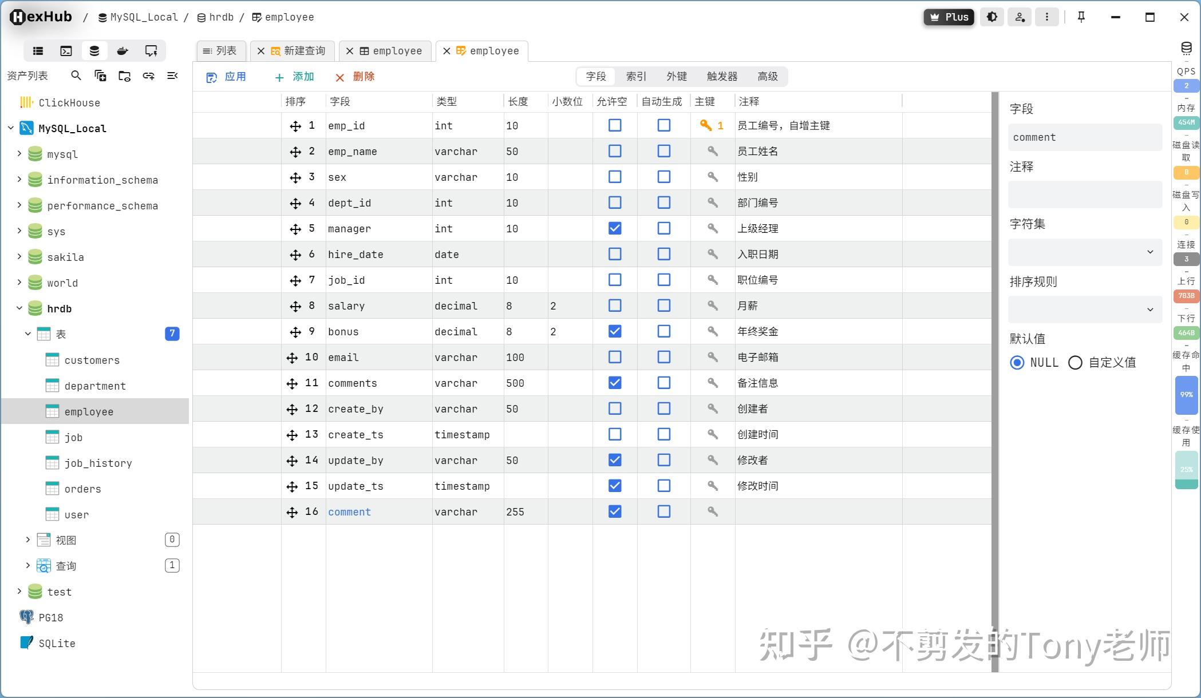Click the Plus subscription button
This screenshot has width=1201, height=698.
pyautogui.click(x=949, y=17)
